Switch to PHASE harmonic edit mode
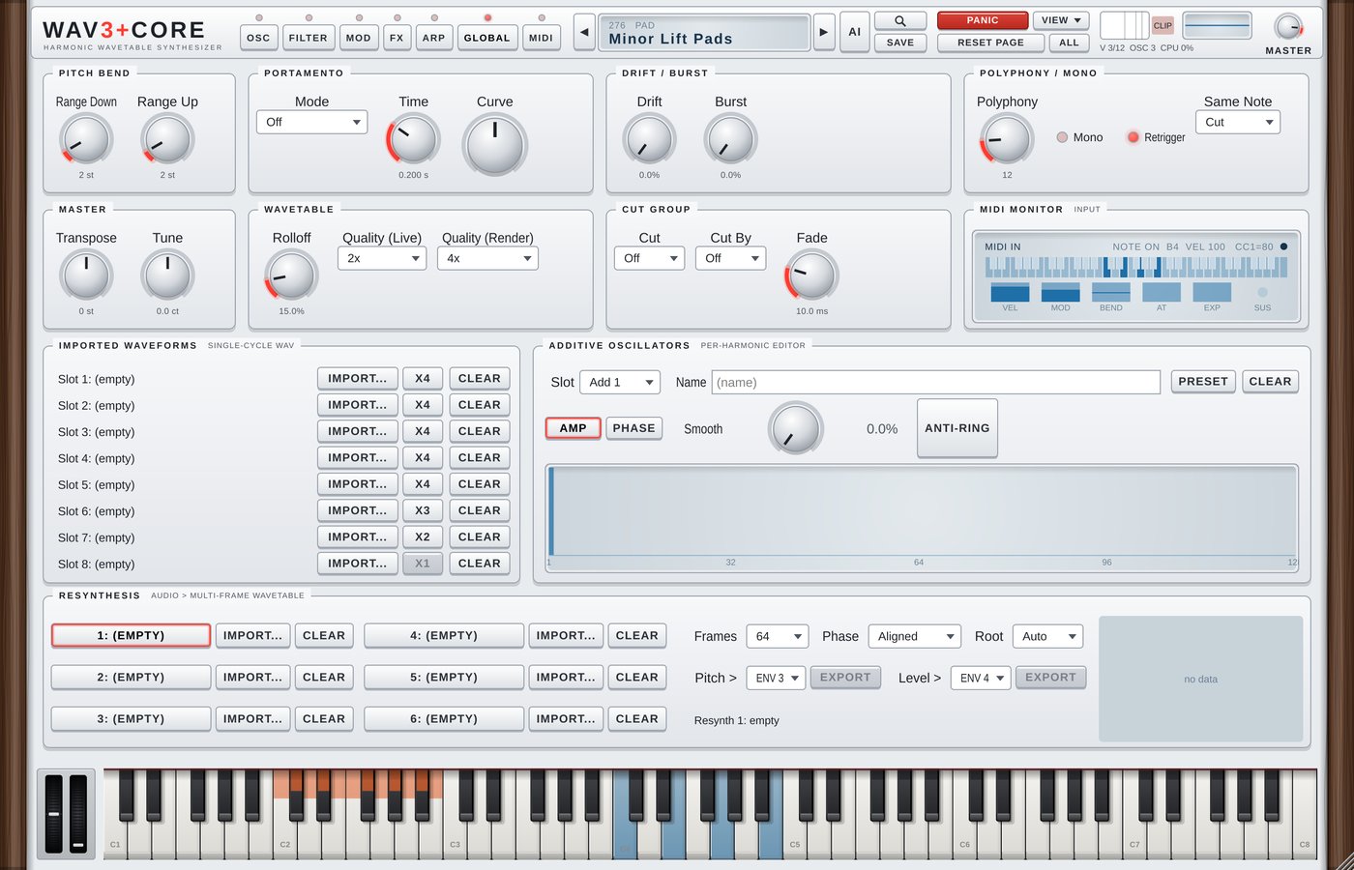This screenshot has height=870, width=1354. tap(633, 428)
